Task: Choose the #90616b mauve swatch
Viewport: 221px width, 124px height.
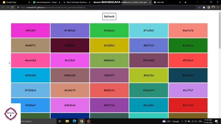Action: coord(70,75)
